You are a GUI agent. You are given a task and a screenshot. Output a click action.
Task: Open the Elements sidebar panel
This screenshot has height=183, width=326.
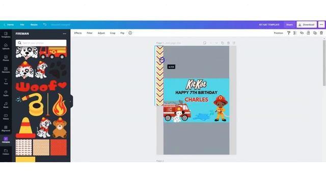[6, 70]
